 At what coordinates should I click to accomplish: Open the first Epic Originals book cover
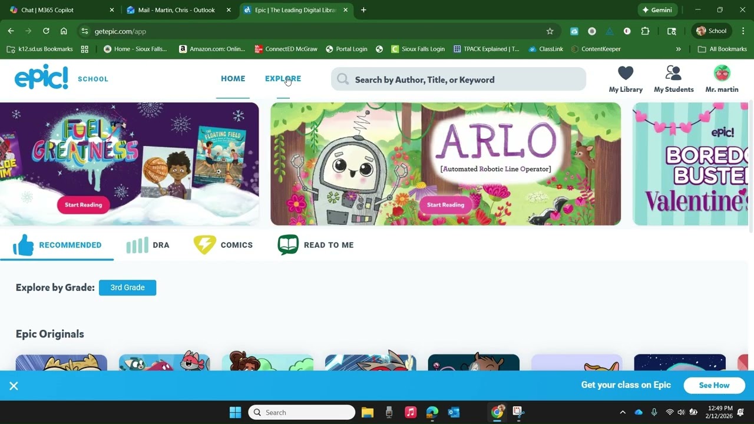pyautogui.click(x=61, y=362)
